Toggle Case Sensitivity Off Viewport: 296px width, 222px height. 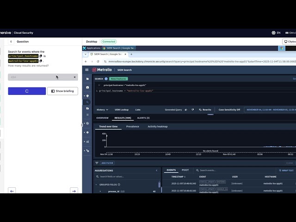(229, 110)
